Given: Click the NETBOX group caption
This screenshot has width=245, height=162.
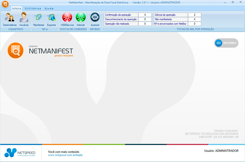Looking at the screenshot, I should [x=95, y=29].
